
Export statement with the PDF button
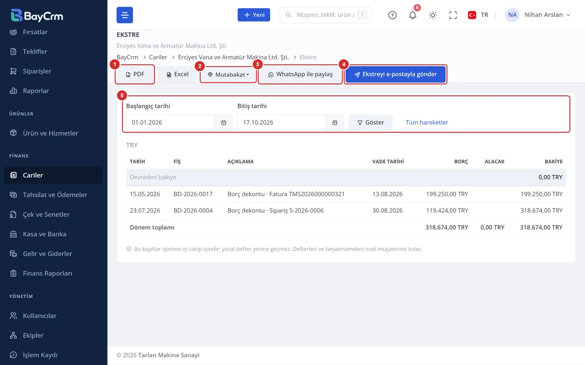(135, 74)
